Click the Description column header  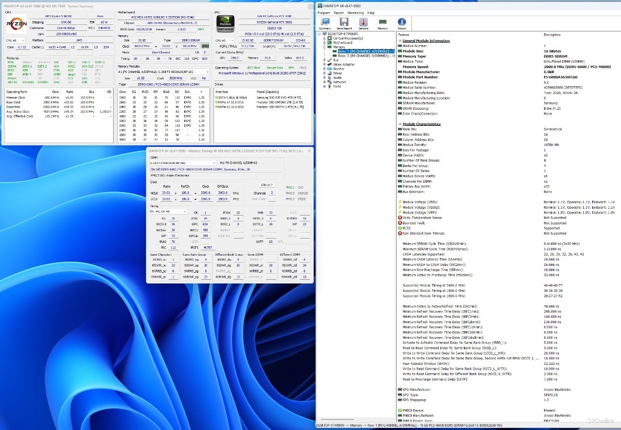552,35
